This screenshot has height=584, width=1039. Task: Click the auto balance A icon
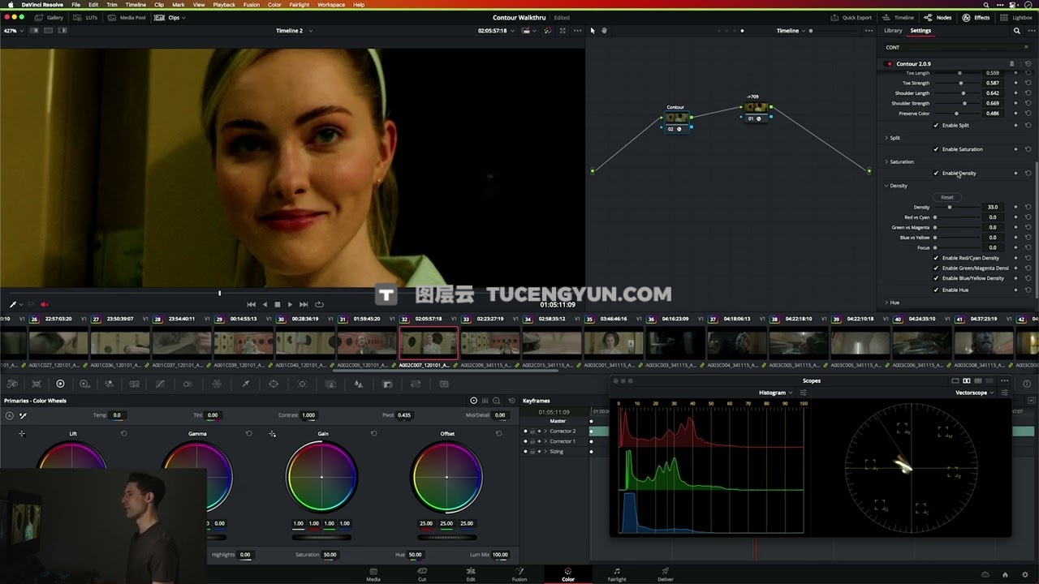9,415
